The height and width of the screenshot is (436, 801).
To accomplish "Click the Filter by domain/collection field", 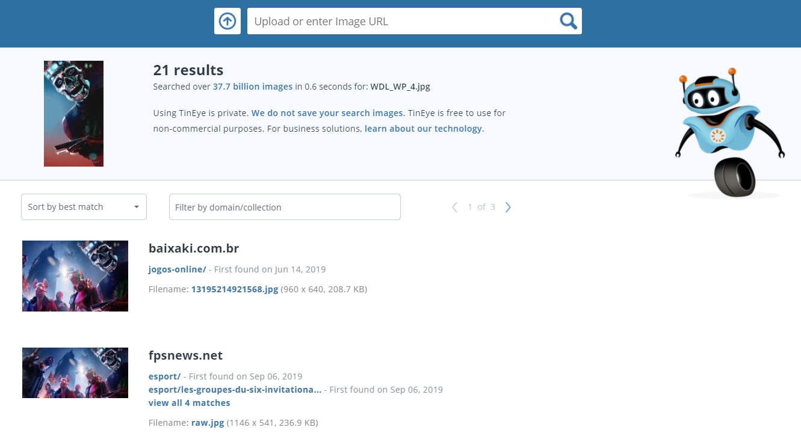I will [285, 207].
